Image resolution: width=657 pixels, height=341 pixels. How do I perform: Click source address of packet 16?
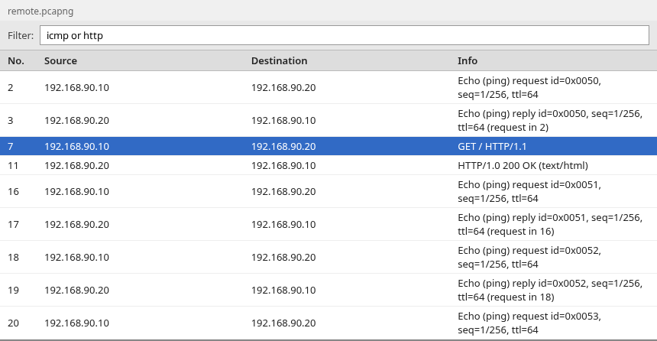76,192
